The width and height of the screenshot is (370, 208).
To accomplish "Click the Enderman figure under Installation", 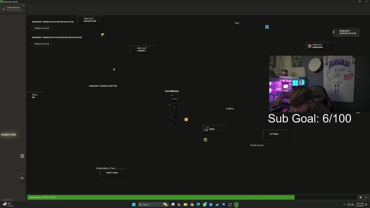I will pos(174,110).
